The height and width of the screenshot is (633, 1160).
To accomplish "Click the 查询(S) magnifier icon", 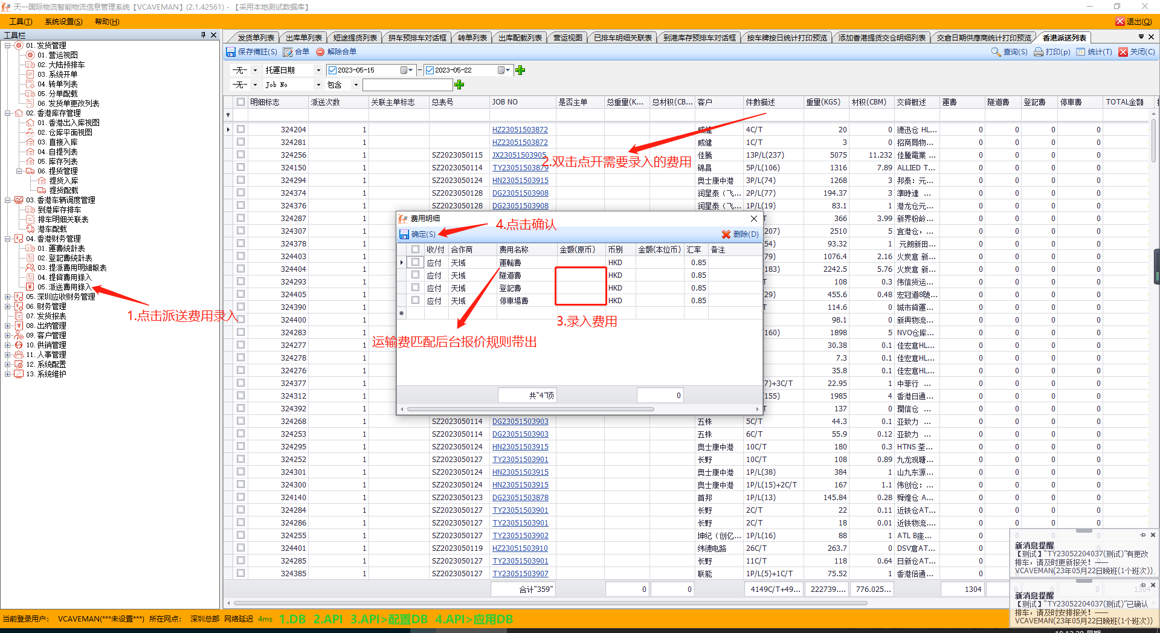I will pos(996,52).
